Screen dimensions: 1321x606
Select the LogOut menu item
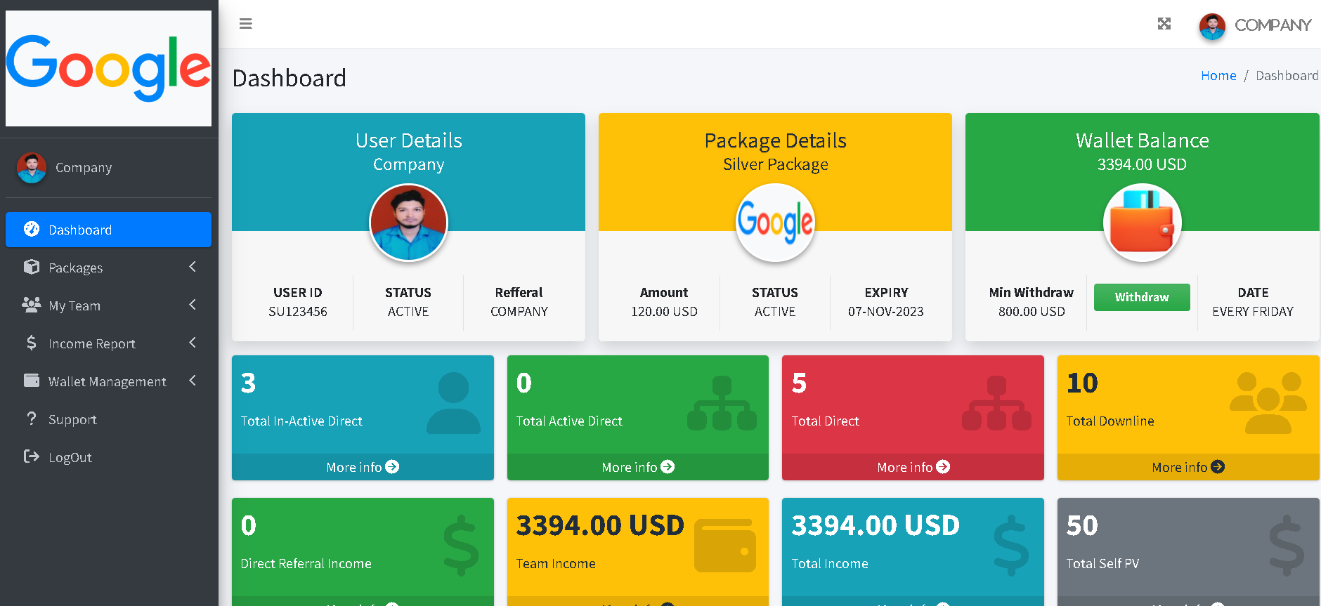click(108, 457)
